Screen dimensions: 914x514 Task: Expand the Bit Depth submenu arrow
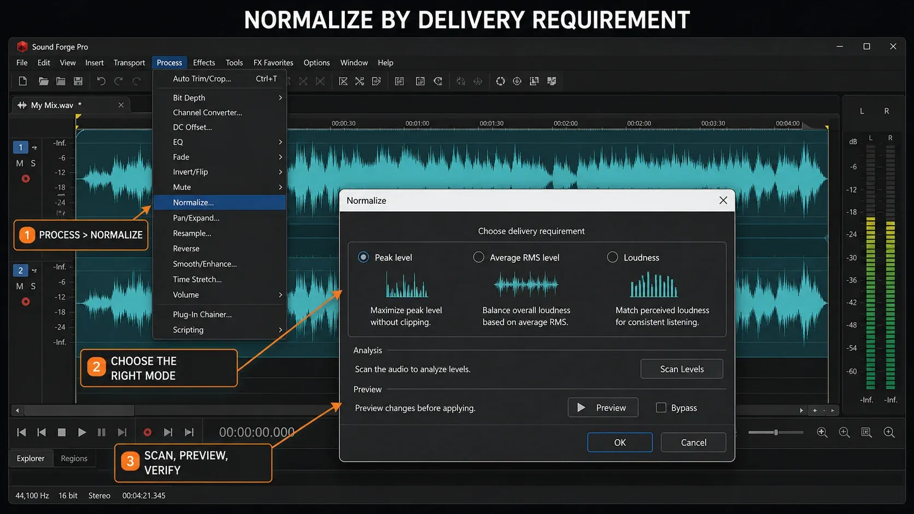click(280, 98)
